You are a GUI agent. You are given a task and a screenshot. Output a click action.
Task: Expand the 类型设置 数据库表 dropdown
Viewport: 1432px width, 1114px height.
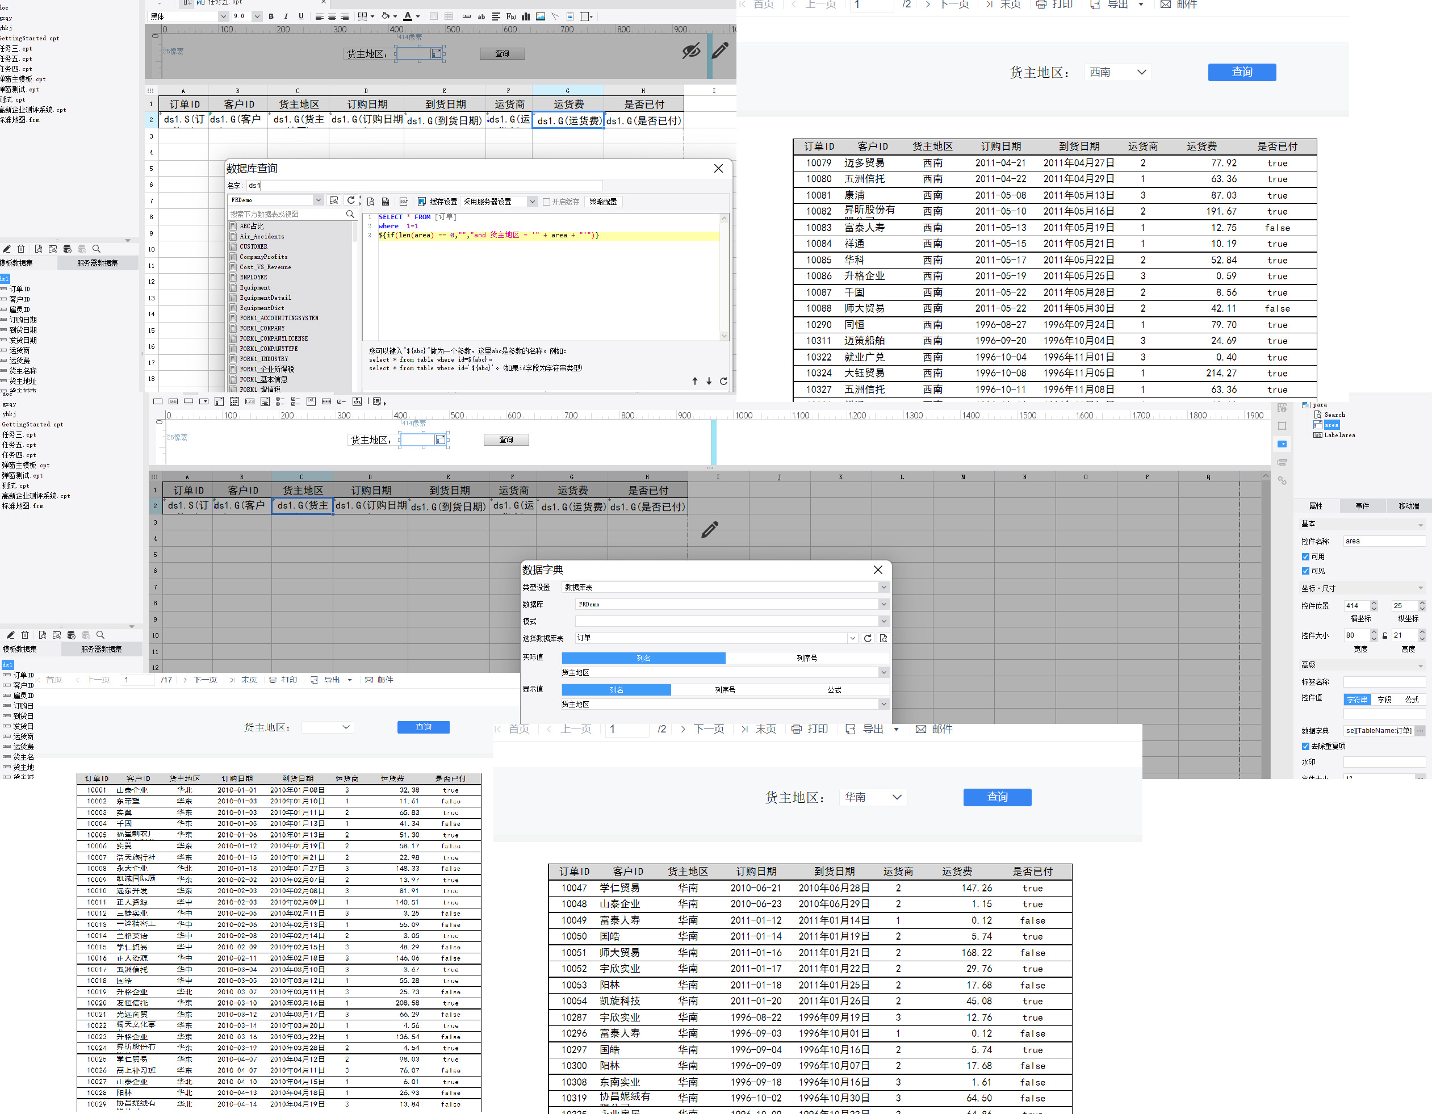883,588
